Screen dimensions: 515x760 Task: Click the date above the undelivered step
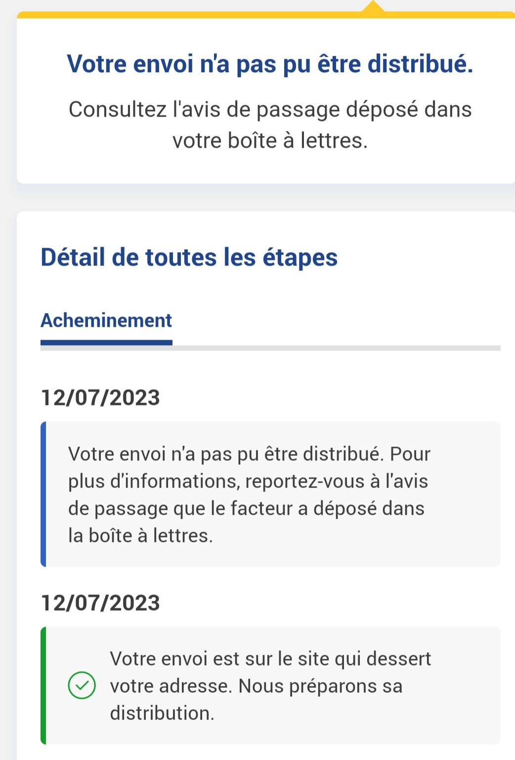tap(100, 398)
